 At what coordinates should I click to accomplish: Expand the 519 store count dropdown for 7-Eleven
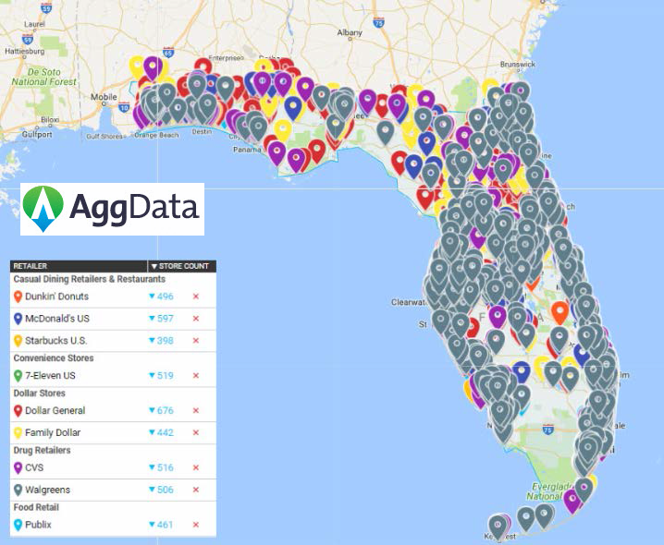[161, 376]
